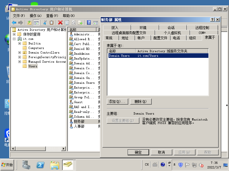Screen dimensions: 229x171
Task: Click the Refresh toolbar icon
Action: (x=74, y=23)
